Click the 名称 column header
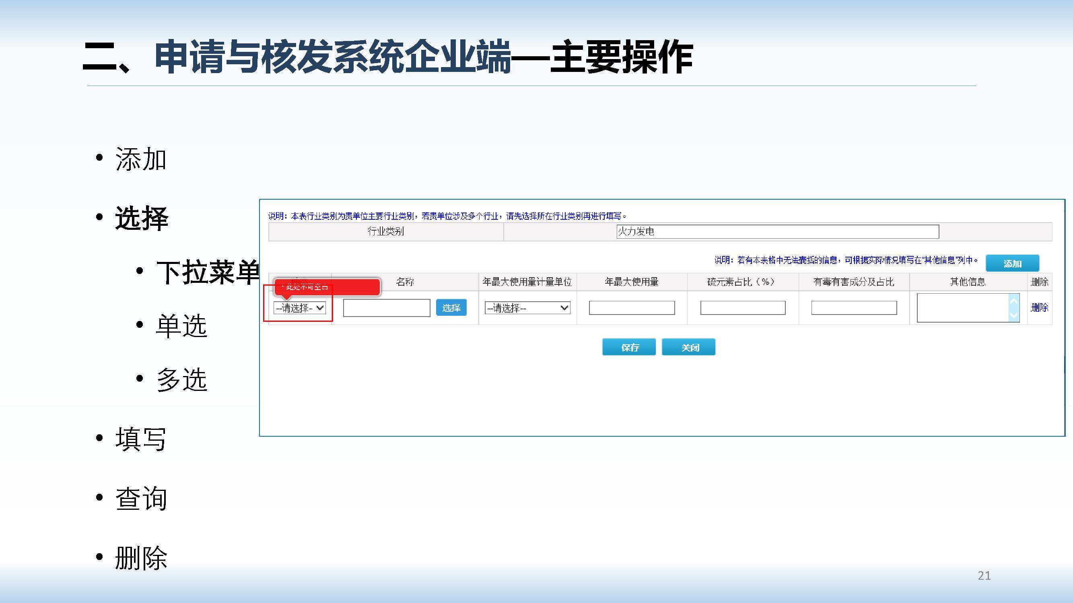 (404, 282)
